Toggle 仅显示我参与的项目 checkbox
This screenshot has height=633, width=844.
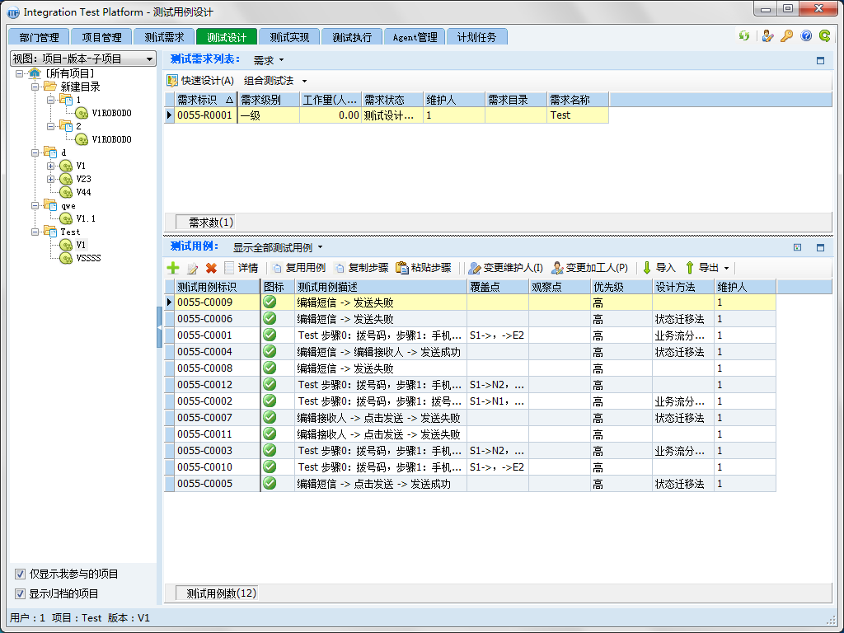[x=20, y=574]
